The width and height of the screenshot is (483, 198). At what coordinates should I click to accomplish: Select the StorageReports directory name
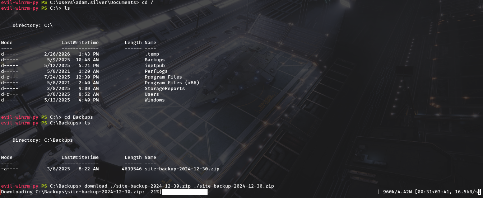165,89
